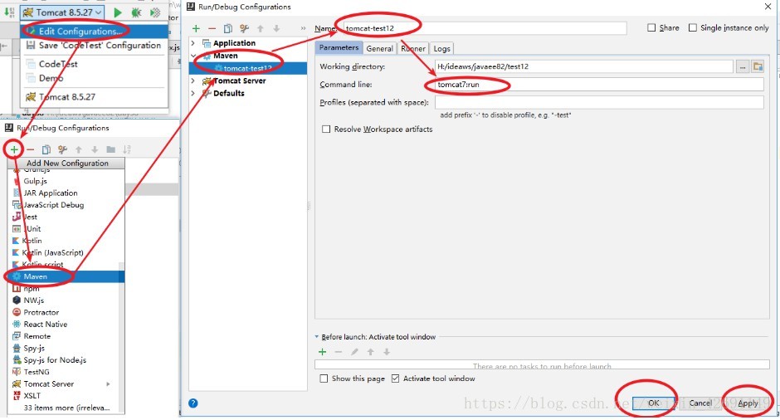Select Protractor configuration type
This screenshot has width=780, height=420.
[x=41, y=313]
